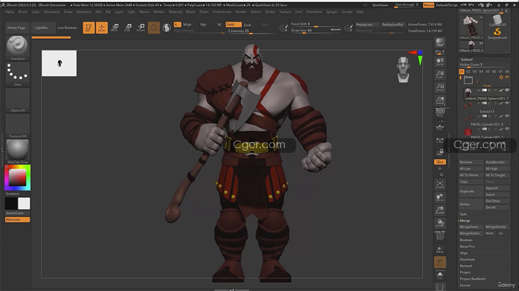The width and height of the screenshot is (519, 291).
Task: Pick a color in the color picker square
Action: click(x=17, y=178)
